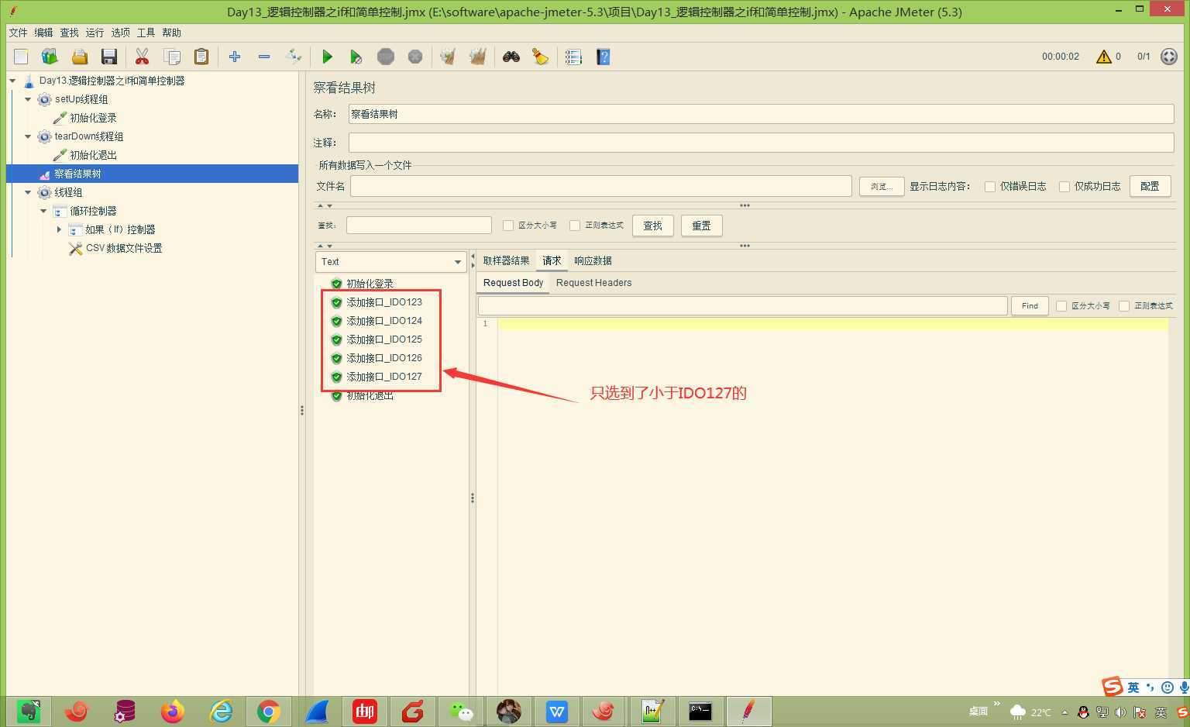1190x727 pixels.
Task: Collapse the setUp线程组 tree node
Action: coord(29,99)
